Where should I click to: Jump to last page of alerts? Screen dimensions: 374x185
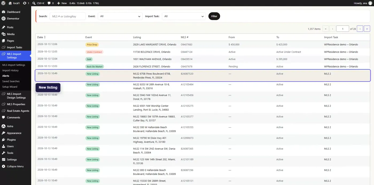coord(367,29)
